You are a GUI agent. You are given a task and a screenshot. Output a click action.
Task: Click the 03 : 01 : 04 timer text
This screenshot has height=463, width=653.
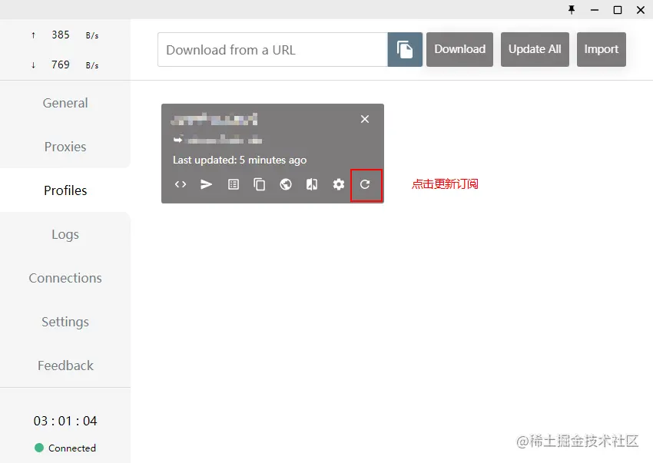click(65, 421)
